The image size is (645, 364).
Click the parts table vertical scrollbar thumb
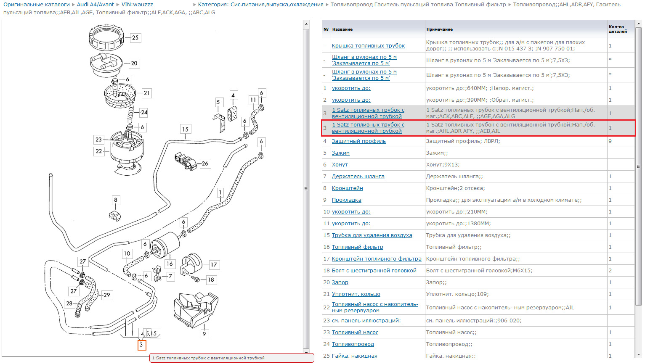pos(638,166)
